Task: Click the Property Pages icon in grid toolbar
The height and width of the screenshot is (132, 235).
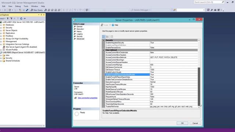Action: pos(112,37)
